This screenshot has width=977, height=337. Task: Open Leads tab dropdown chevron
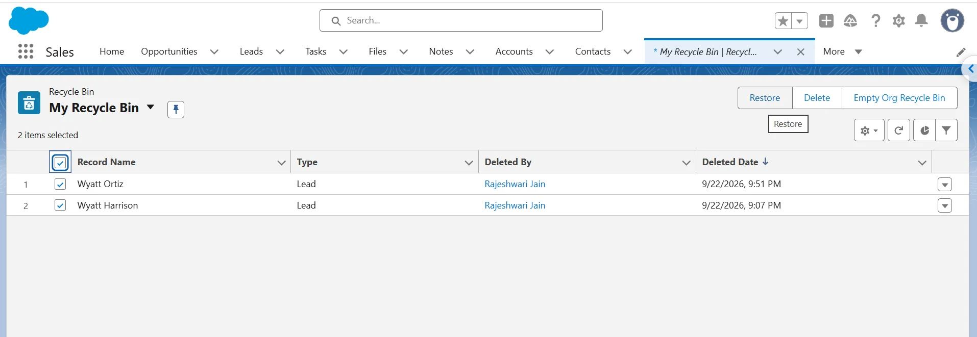click(x=280, y=52)
